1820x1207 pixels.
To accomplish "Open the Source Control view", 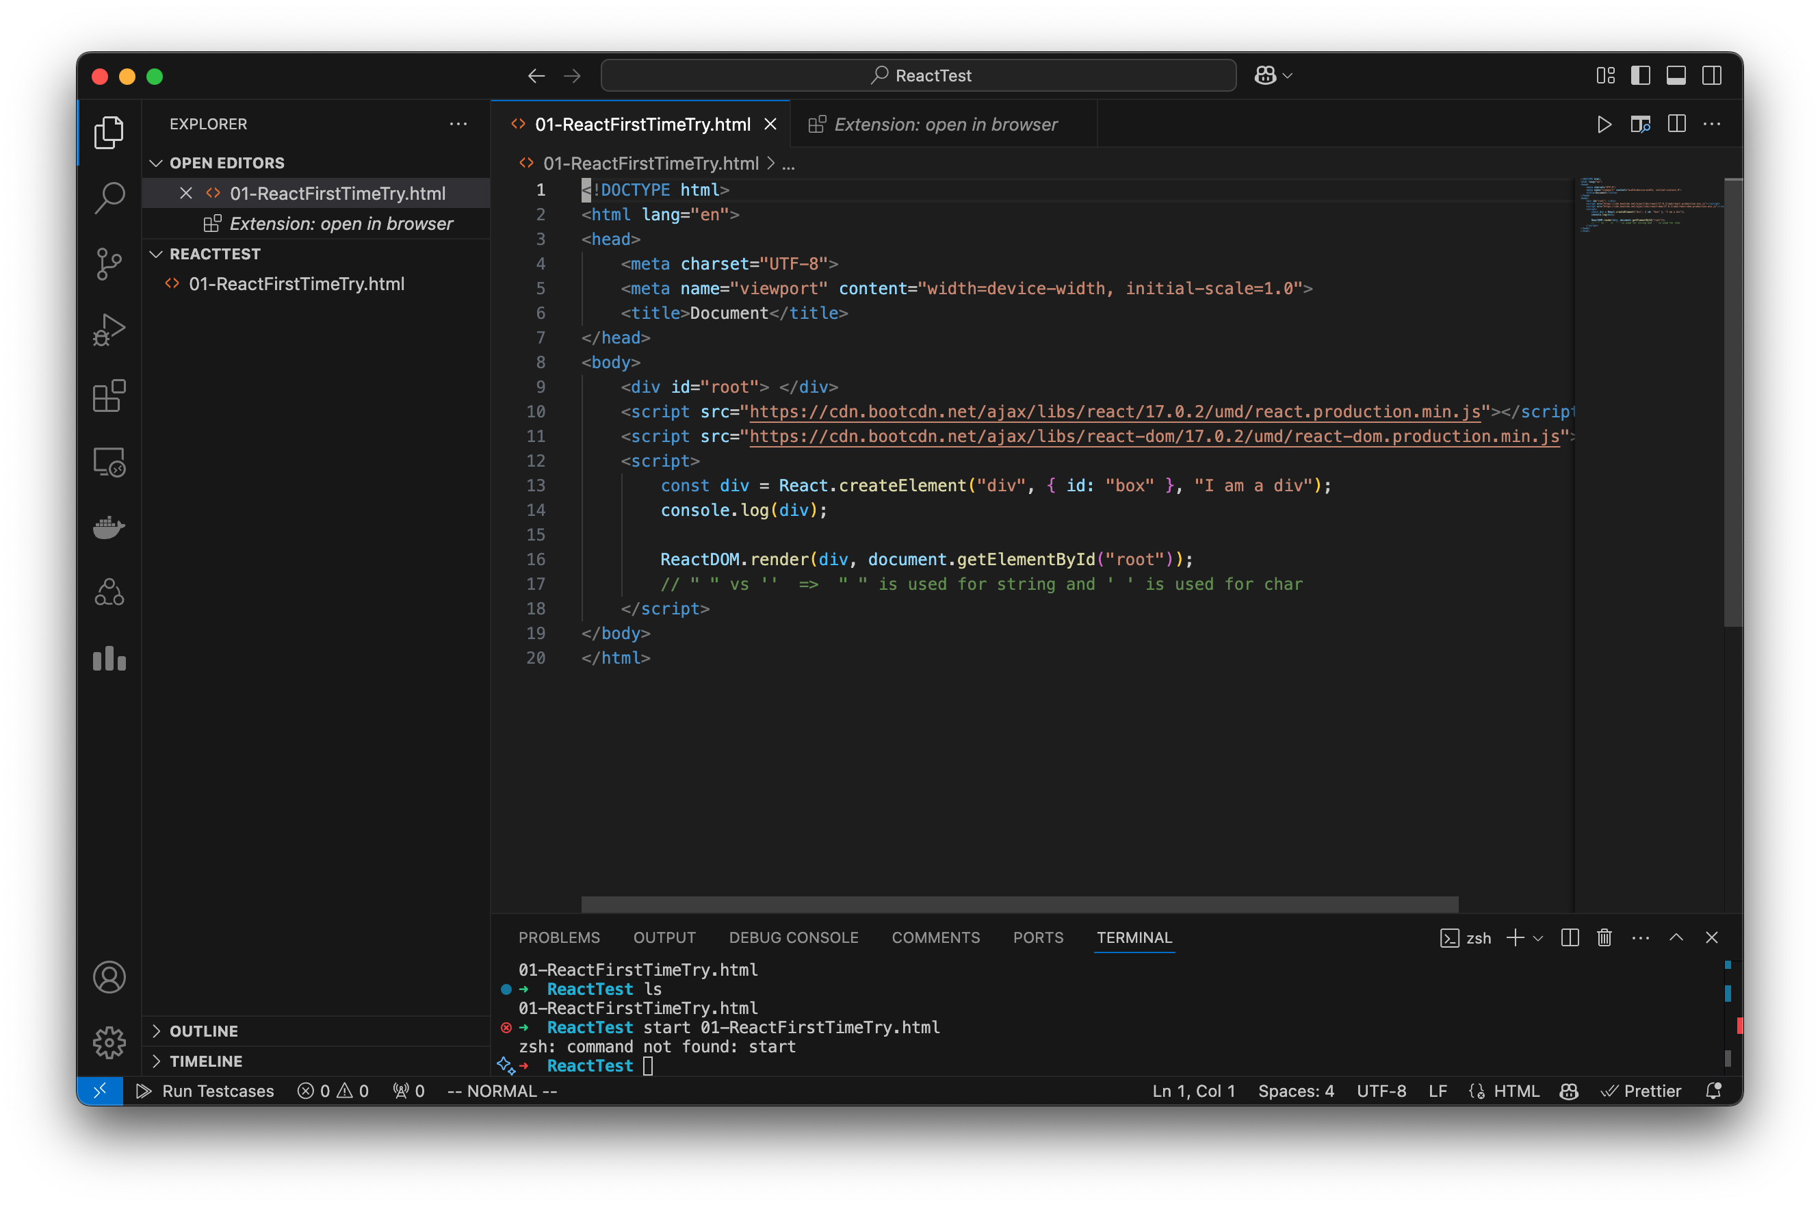I will (x=109, y=263).
